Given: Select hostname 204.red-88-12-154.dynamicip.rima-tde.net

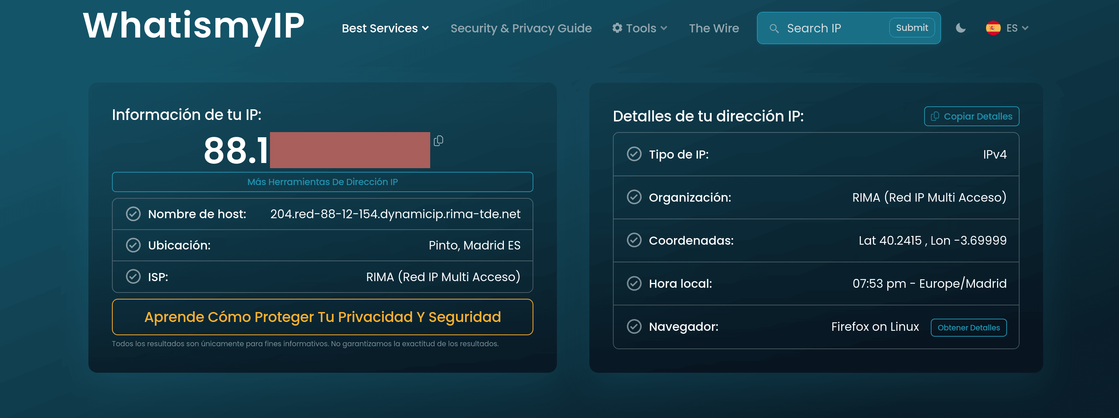Looking at the screenshot, I should [x=395, y=214].
